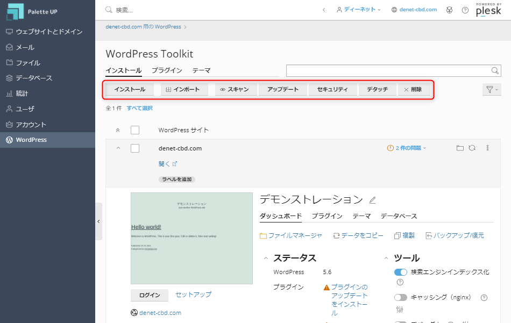Click the 削除 button
The image size is (511, 323).
414,89
